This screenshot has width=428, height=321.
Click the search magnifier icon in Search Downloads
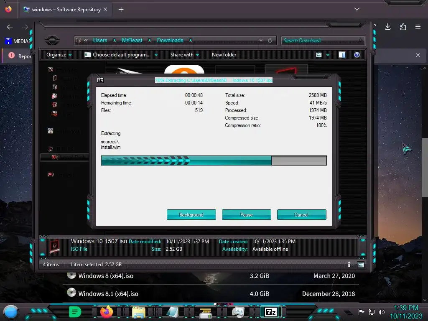tap(361, 41)
